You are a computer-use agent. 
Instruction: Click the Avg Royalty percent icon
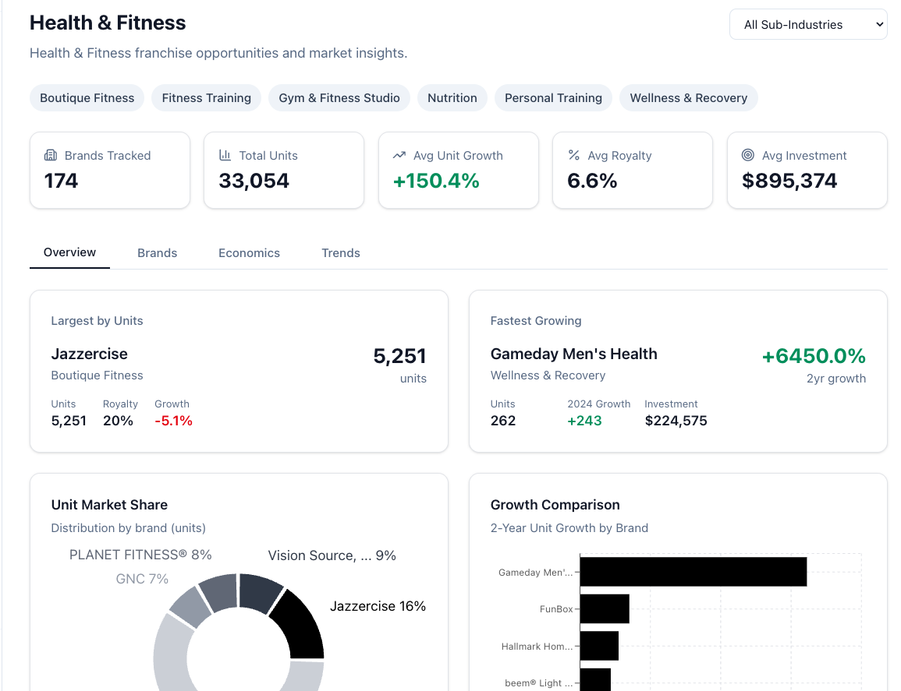(573, 155)
